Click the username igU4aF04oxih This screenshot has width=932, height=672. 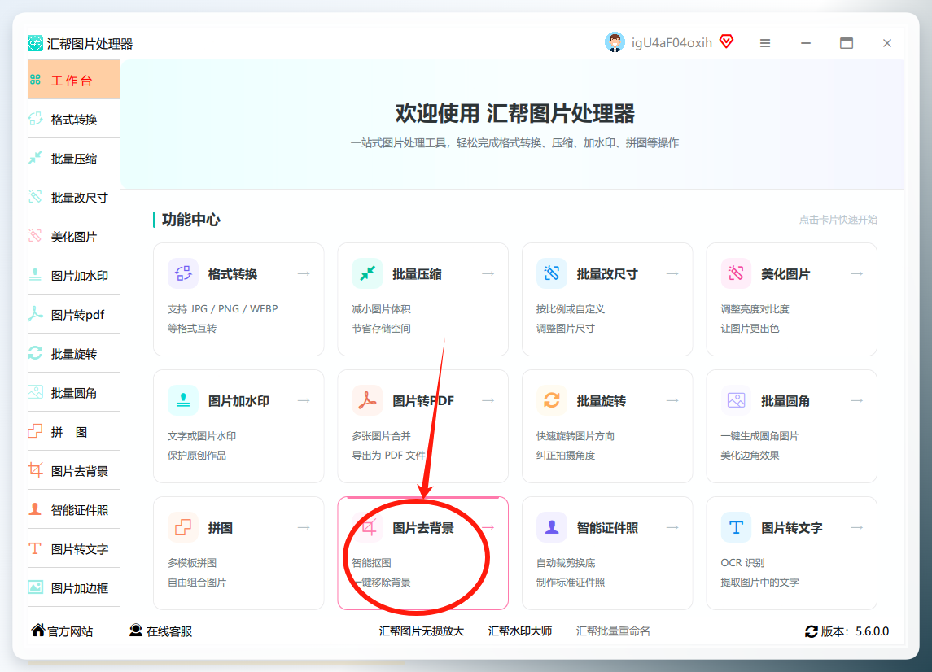(672, 43)
